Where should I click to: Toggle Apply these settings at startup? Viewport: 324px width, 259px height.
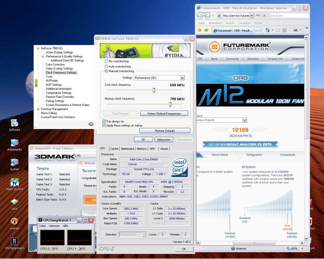(104, 125)
